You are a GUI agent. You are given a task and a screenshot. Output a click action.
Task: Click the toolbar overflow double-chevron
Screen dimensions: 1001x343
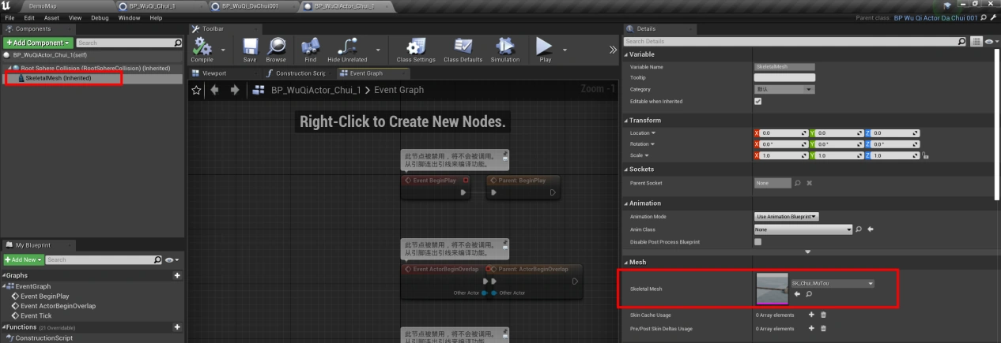pyautogui.click(x=612, y=50)
